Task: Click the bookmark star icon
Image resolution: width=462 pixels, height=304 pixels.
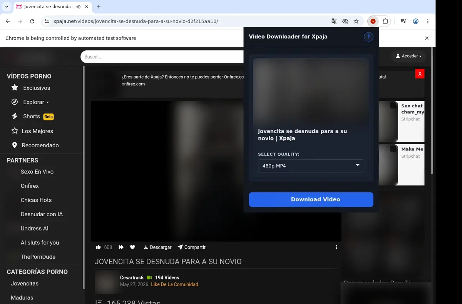Action: [x=356, y=21]
